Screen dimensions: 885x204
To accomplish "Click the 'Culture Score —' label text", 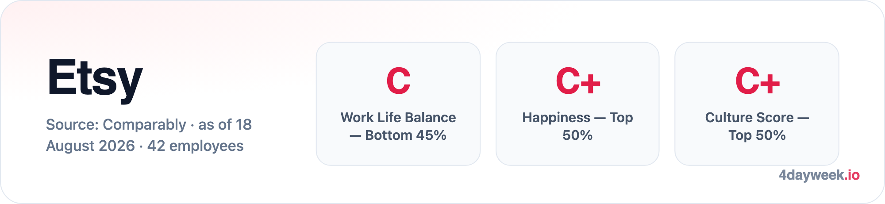I will tap(757, 117).
